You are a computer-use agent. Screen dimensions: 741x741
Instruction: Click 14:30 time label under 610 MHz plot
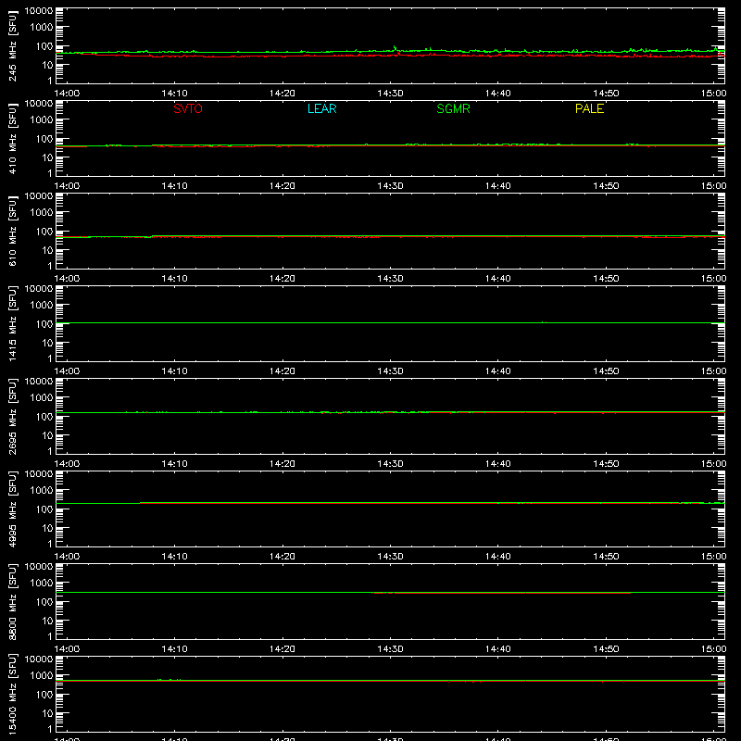tap(390, 279)
